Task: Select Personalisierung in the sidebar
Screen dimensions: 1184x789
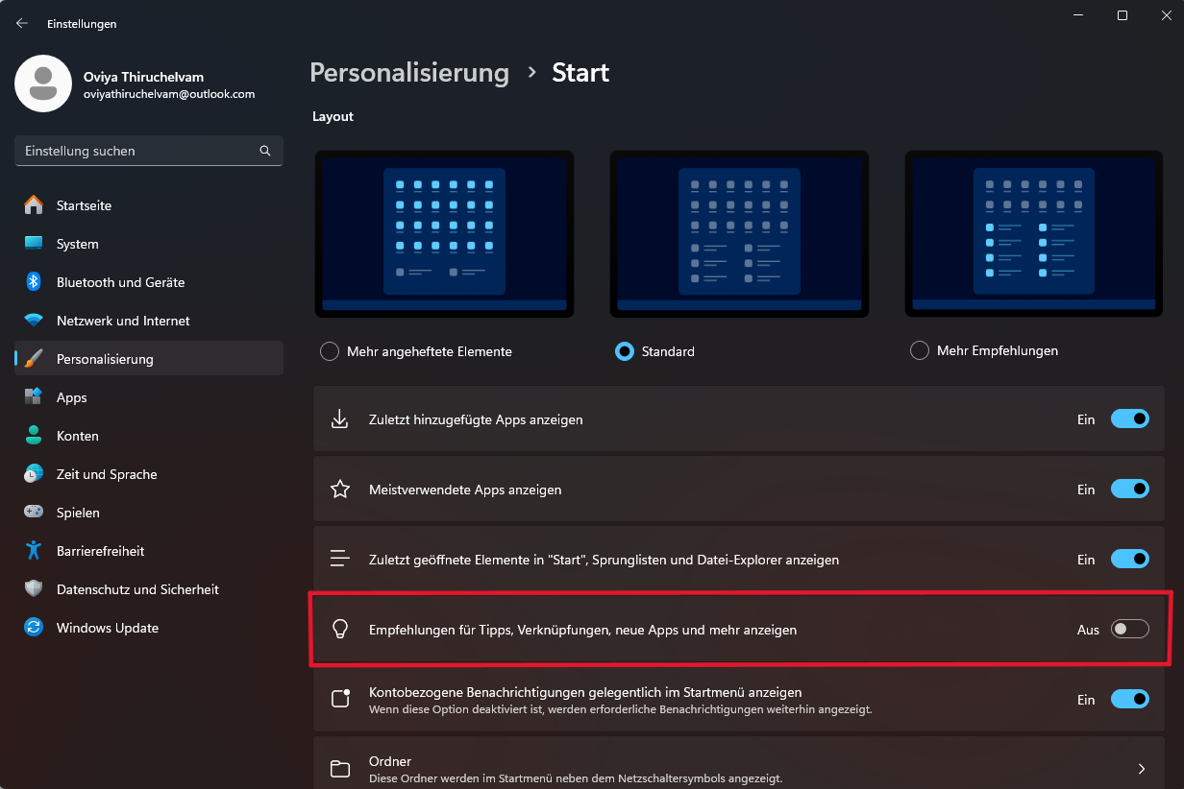Action: tap(149, 359)
